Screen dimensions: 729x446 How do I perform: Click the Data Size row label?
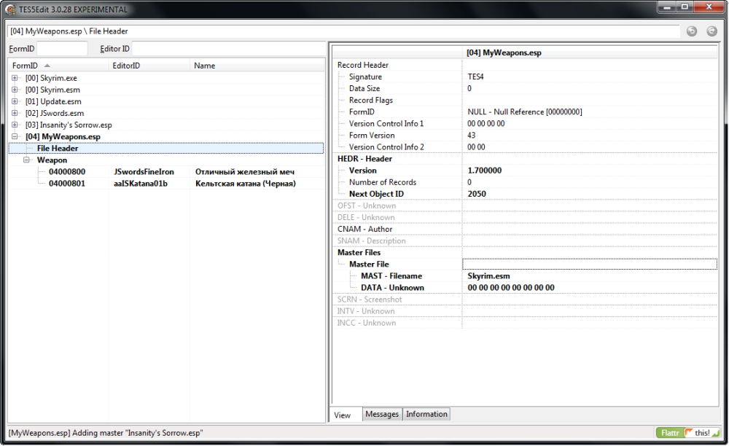click(364, 88)
